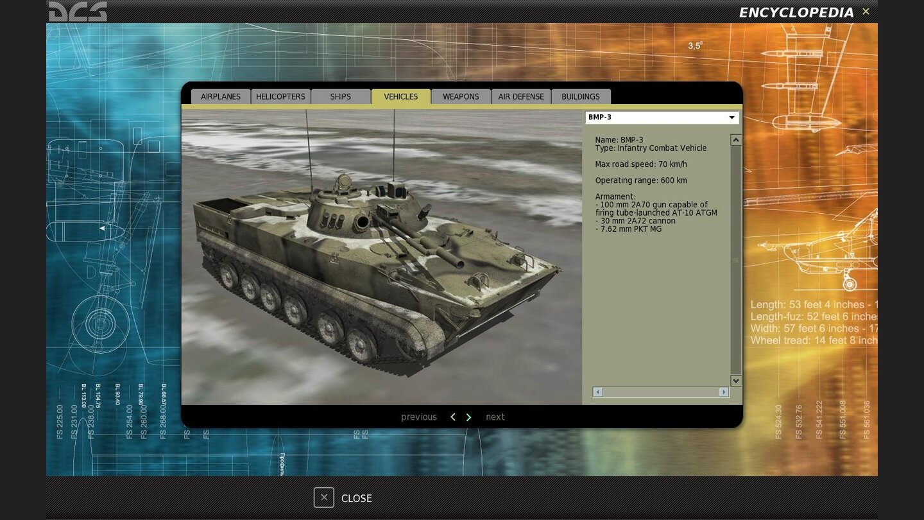Click the vertical scrollbar track
This screenshot has width=924, height=520.
pos(736,260)
